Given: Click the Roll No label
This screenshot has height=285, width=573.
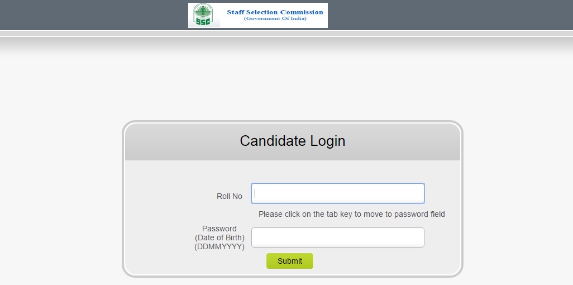Looking at the screenshot, I should [229, 196].
